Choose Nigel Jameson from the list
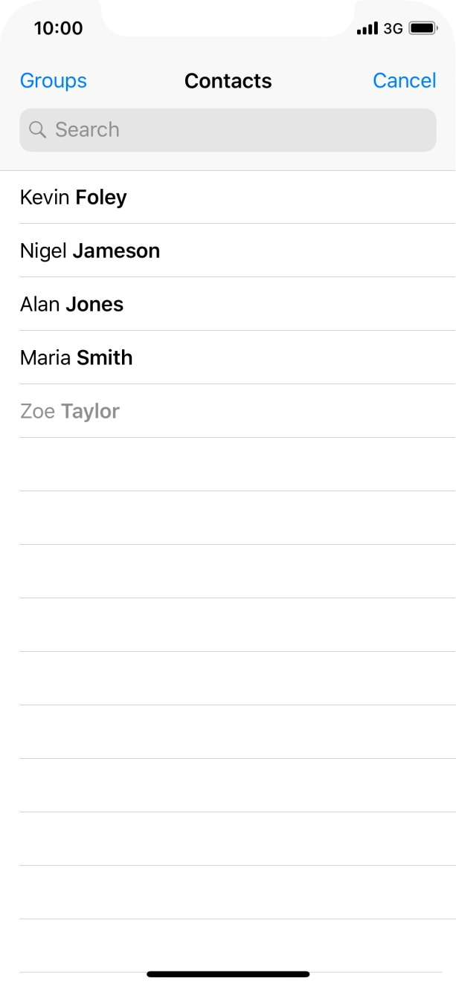Screen dimensions: 456x987 click(x=90, y=251)
